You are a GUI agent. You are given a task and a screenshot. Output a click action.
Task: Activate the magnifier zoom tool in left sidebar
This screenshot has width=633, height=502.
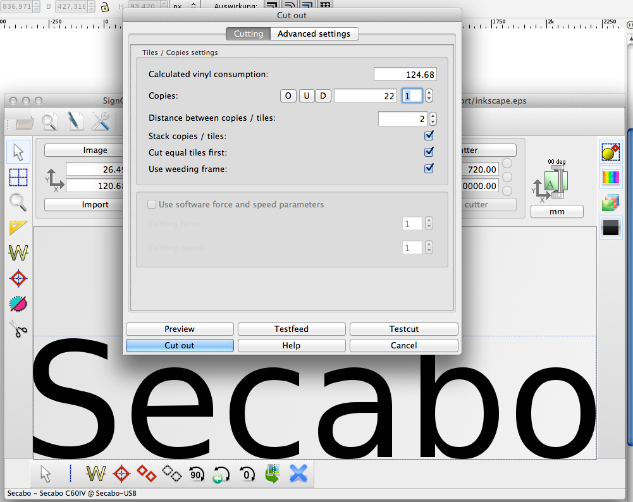click(x=18, y=202)
